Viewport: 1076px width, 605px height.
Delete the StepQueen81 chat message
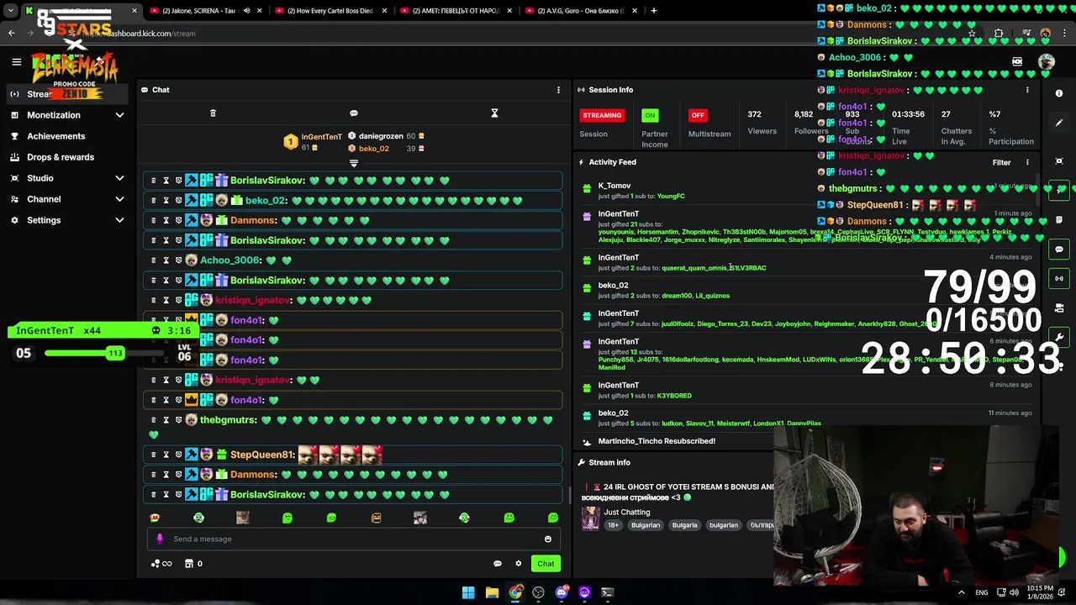(153, 455)
